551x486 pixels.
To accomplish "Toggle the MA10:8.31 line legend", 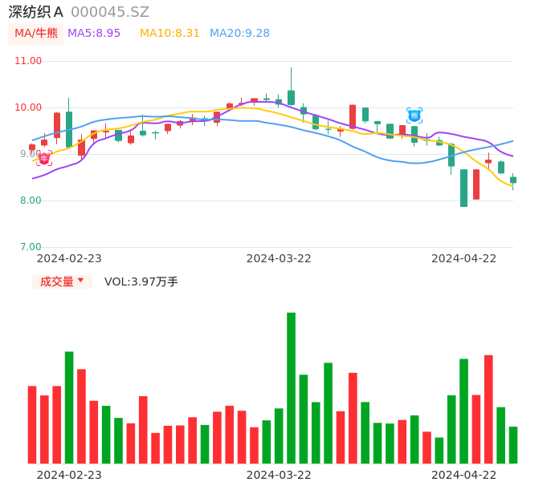I will click(x=169, y=34).
